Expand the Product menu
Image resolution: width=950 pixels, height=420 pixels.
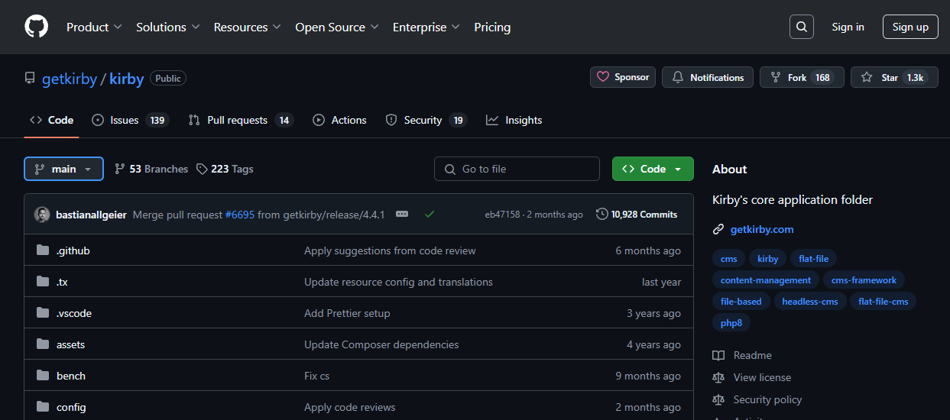[x=94, y=27]
